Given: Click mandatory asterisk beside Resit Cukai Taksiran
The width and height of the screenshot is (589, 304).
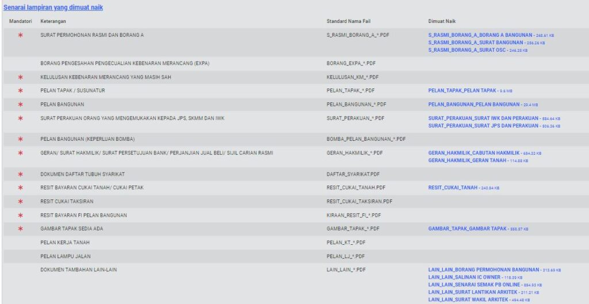Looking at the screenshot, I should [x=20, y=202].
